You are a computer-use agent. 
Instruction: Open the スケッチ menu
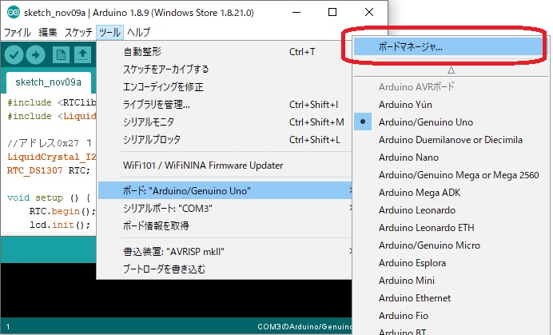click(x=78, y=33)
